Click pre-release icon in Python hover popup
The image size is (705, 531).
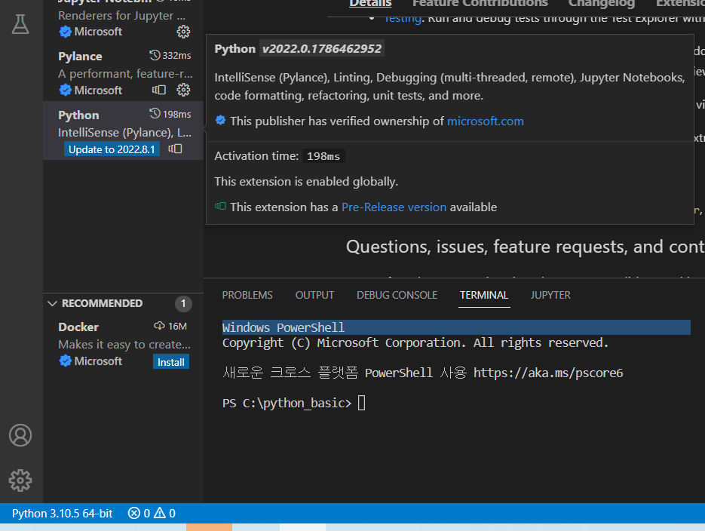220,207
